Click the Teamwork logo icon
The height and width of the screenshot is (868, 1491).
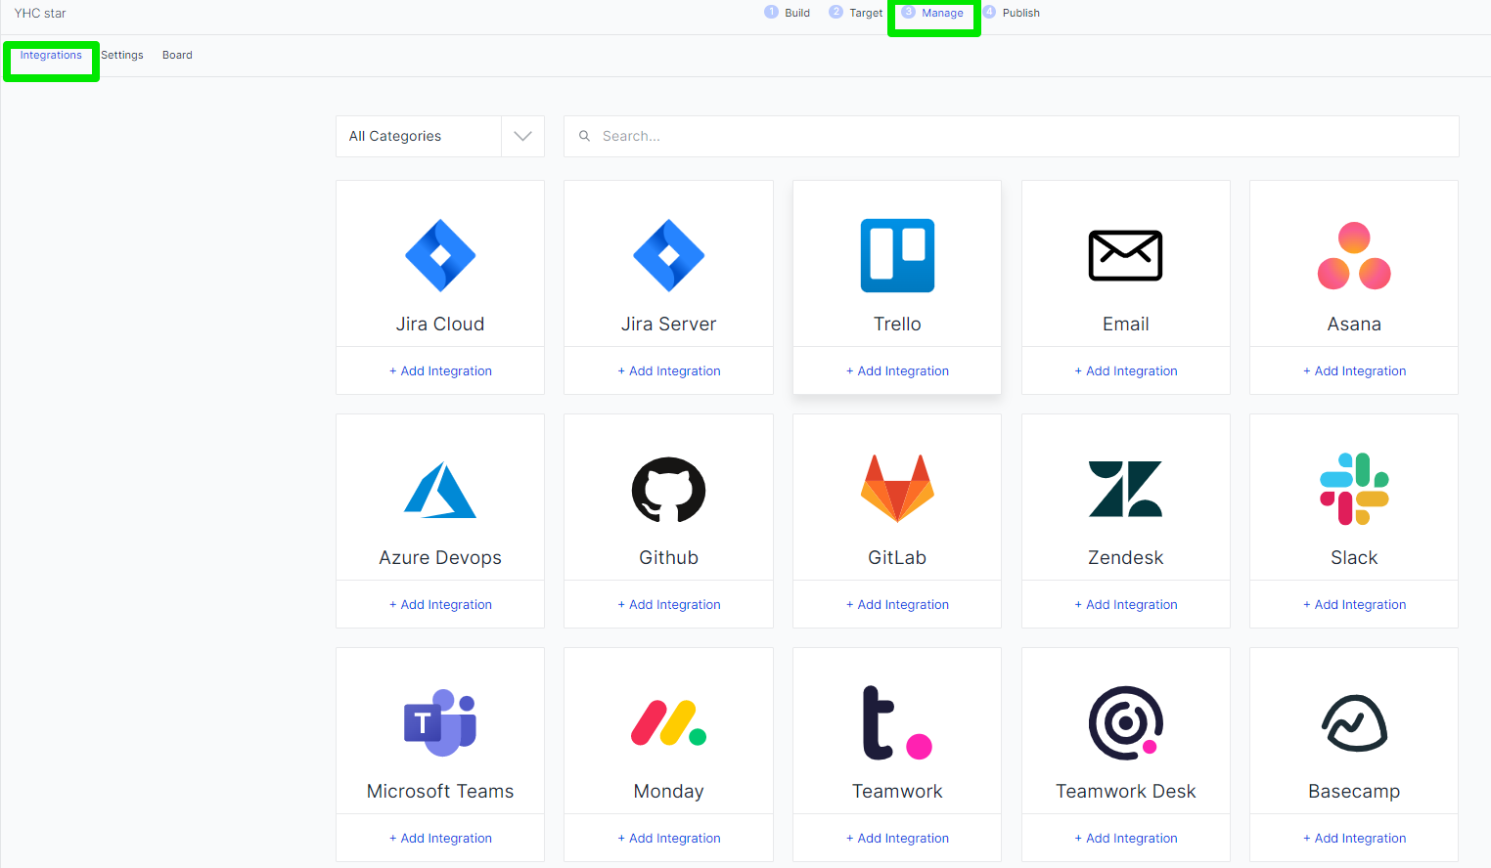click(897, 723)
